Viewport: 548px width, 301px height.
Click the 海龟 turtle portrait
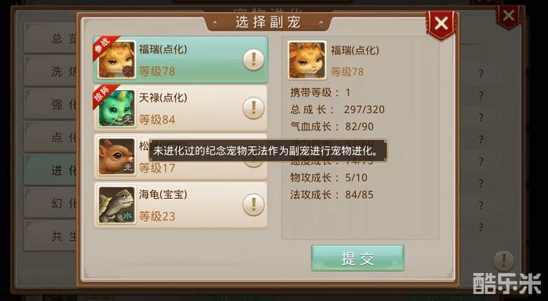117,205
